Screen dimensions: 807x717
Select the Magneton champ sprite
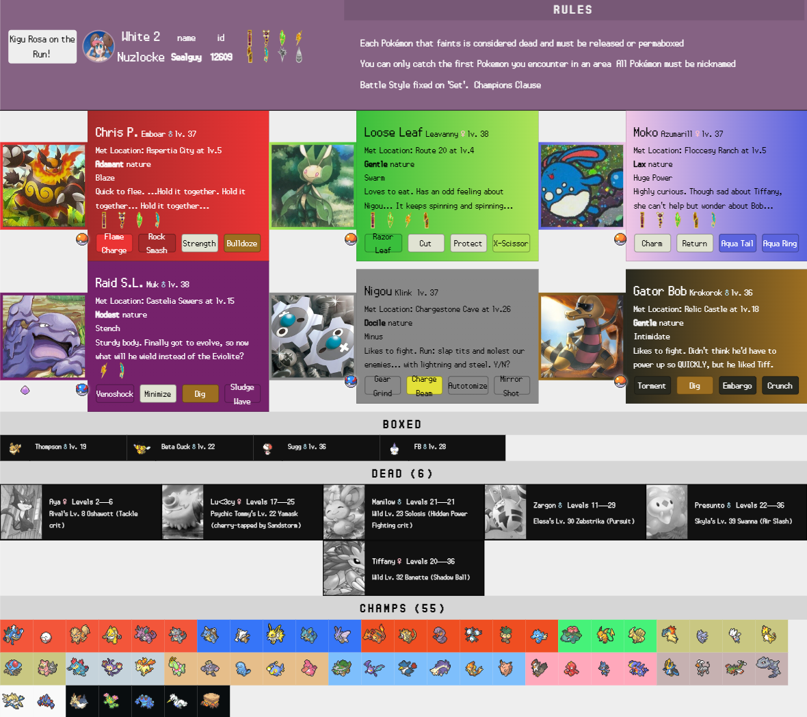click(x=473, y=635)
